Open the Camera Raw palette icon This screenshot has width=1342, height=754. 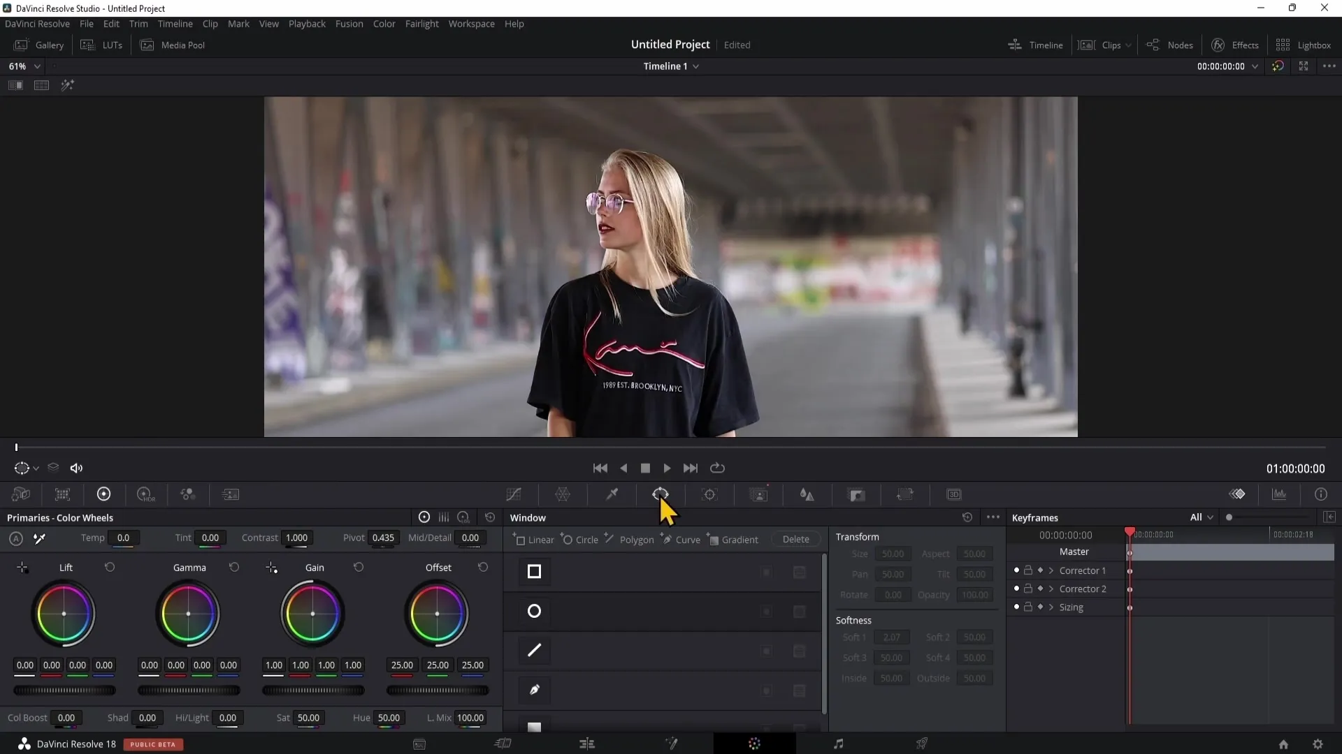pos(21,494)
